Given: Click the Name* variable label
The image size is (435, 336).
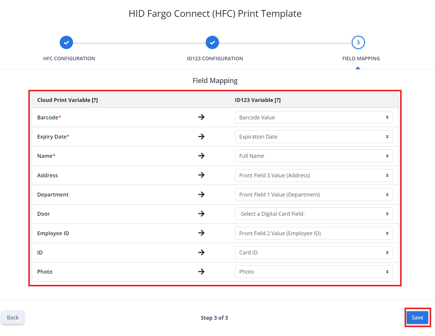Looking at the screenshot, I should point(46,156).
